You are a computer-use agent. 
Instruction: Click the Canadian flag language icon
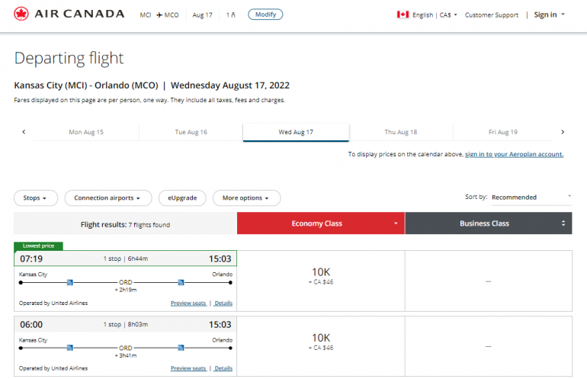(x=403, y=14)
